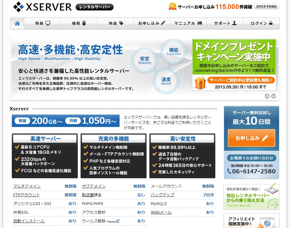The width and height of the screenshot is (290, 228).
Task: Open the FTPアカウント link
Action: 27,195
